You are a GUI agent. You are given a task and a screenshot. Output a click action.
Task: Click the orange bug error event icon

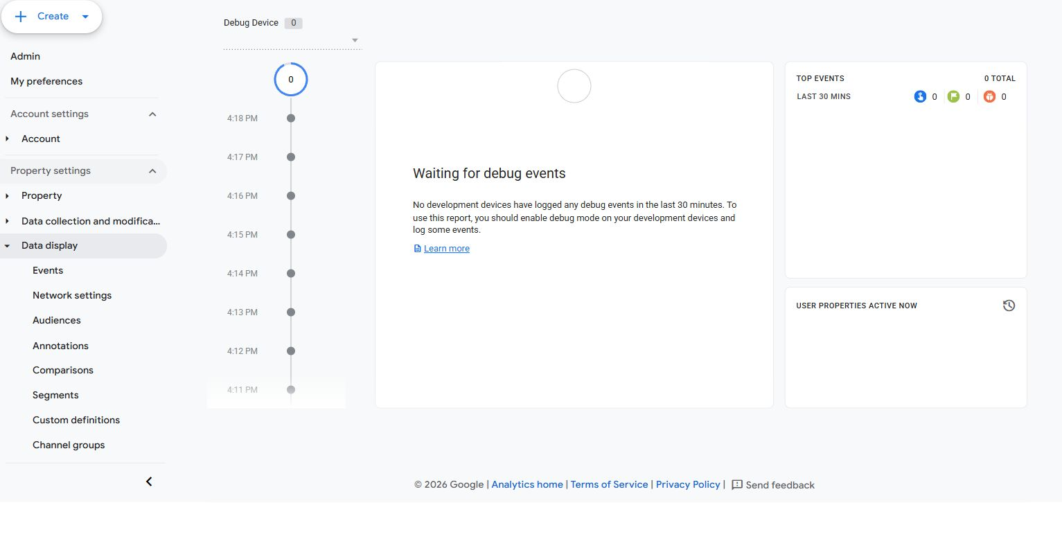coord(989,96)
